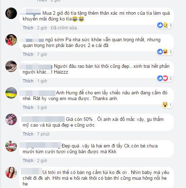Open dark avatar of first commenter
This screenshot has width=186, height=188.
point(11,13)
